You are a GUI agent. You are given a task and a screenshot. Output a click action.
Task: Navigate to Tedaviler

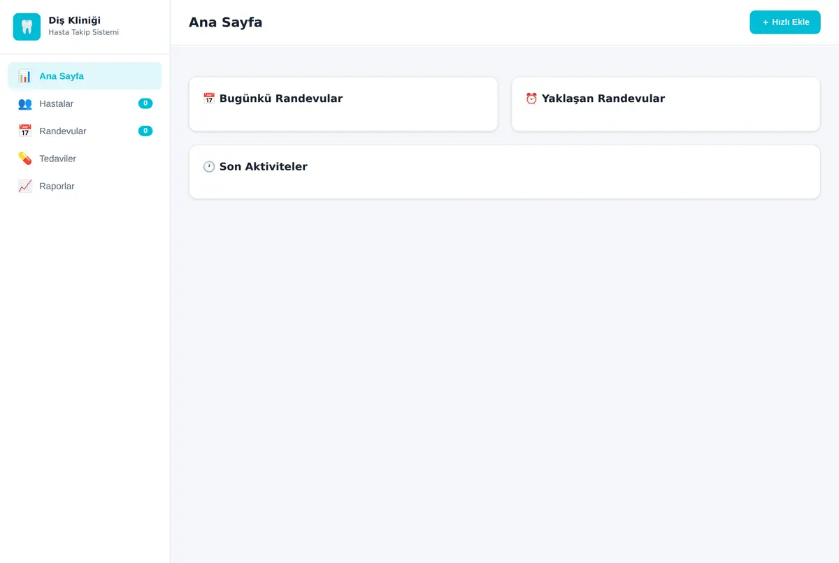point(85,159)
